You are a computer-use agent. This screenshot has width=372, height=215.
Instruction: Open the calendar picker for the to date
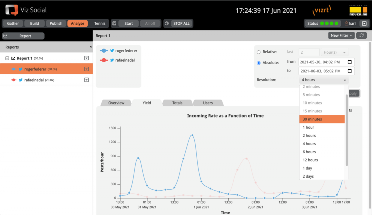349,71
